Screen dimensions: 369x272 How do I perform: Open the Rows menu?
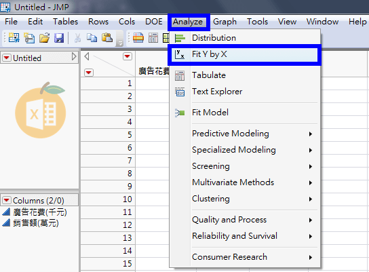[x=98, y=22]
